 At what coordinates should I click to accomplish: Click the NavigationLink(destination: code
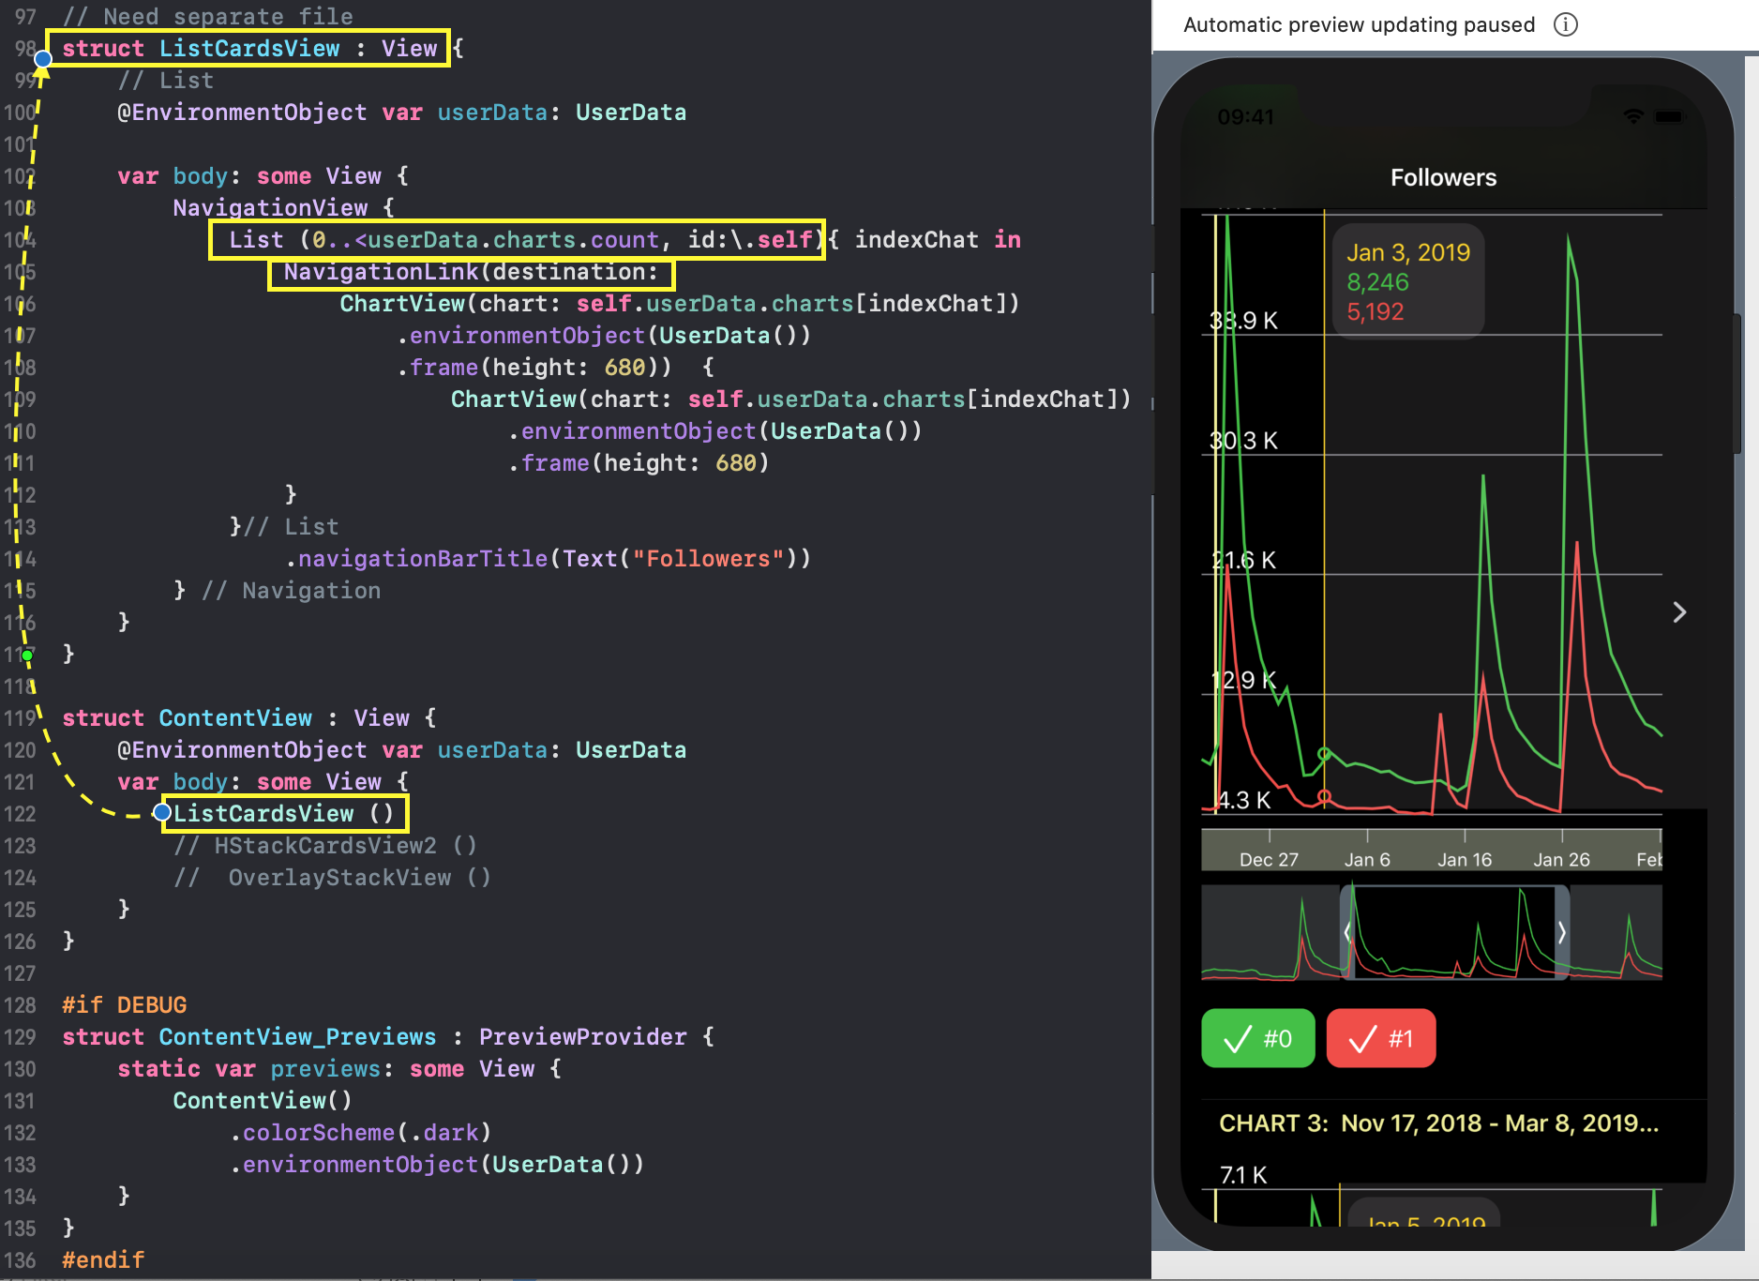pos(471,273)
